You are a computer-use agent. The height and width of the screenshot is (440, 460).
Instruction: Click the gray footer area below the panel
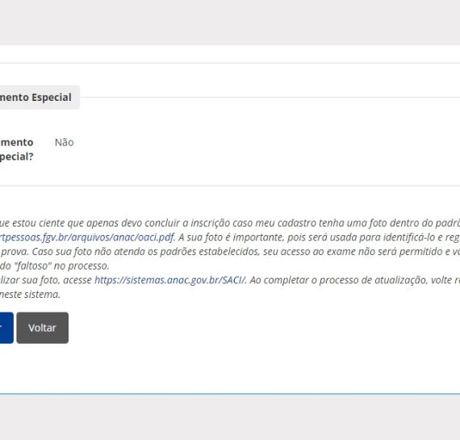click(x=230, y=417)
